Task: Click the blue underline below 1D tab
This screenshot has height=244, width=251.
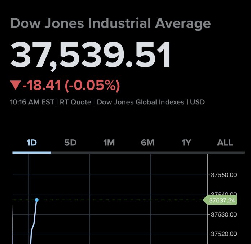Action: [x=32, y=152]
